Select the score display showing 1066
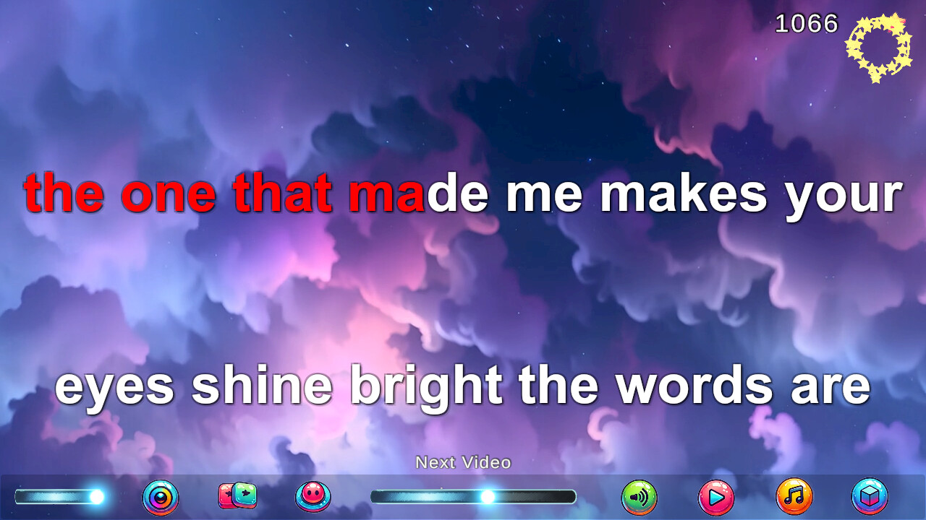This screenshot has width=926, height=520. (805, 25)
